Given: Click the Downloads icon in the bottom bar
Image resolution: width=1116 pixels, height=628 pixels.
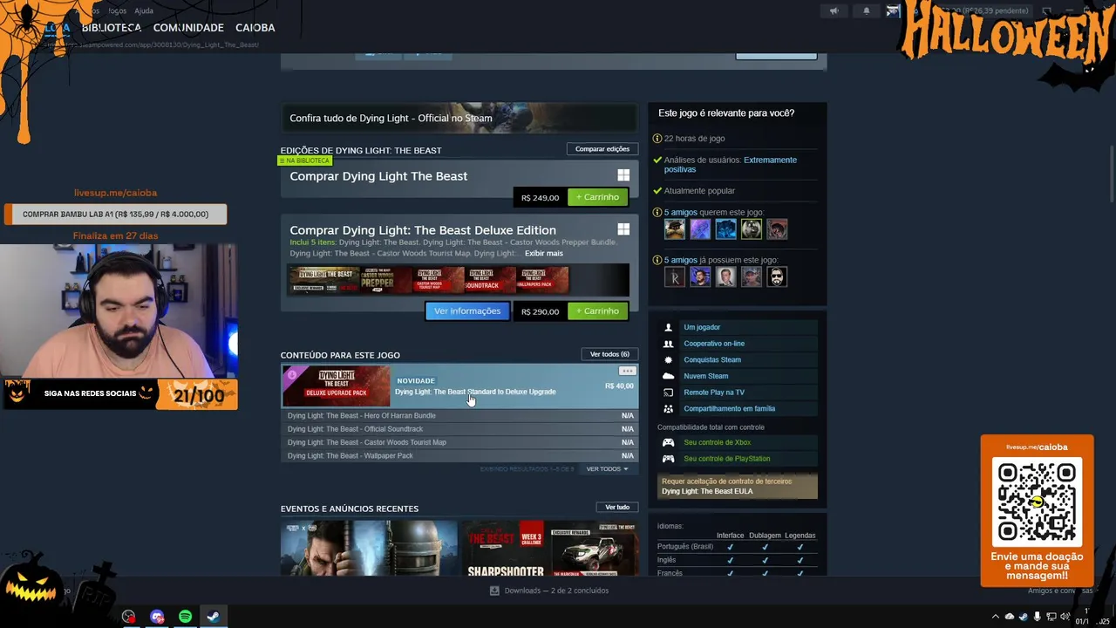Looking at the screenshot, I should point(494,590).
